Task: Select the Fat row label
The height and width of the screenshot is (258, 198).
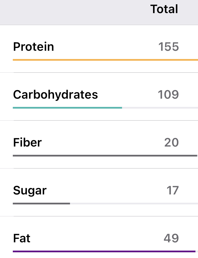Action: tap(22, 238)
